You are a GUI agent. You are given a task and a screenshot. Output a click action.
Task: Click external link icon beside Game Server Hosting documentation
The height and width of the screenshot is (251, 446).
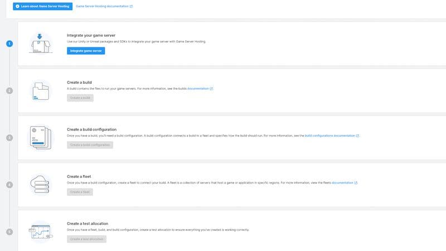[131, 6]
